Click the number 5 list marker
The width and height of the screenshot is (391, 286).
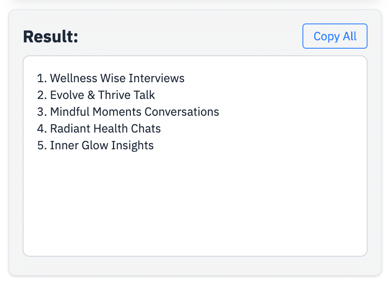42,146
